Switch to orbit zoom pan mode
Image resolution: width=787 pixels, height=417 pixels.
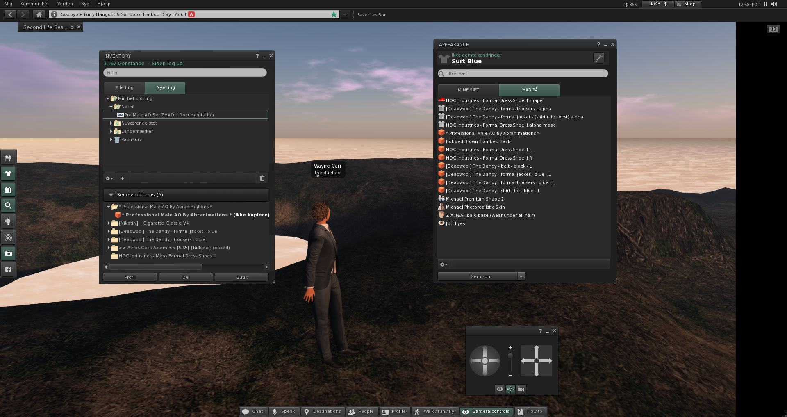[510, 389]
